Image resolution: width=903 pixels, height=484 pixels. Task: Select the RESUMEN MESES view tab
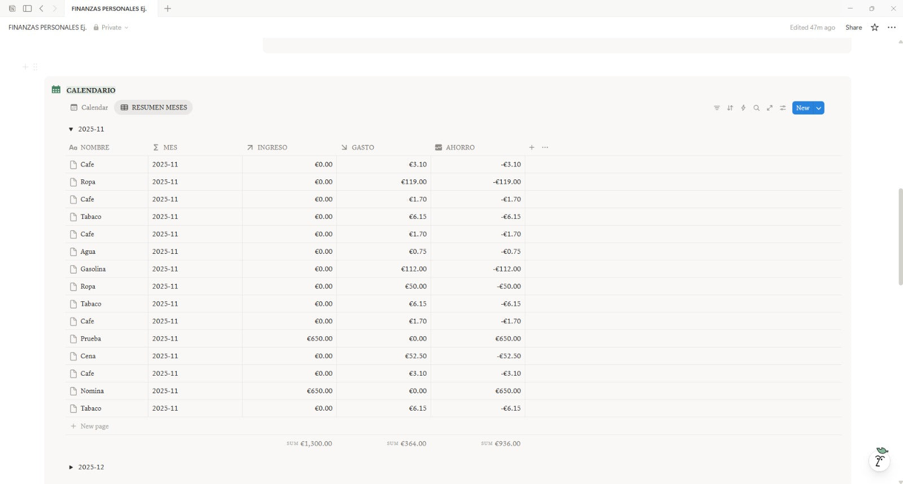click(x=154, y=107)
